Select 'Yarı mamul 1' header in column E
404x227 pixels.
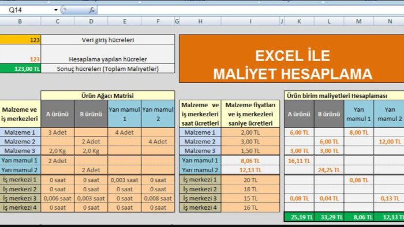125,114
